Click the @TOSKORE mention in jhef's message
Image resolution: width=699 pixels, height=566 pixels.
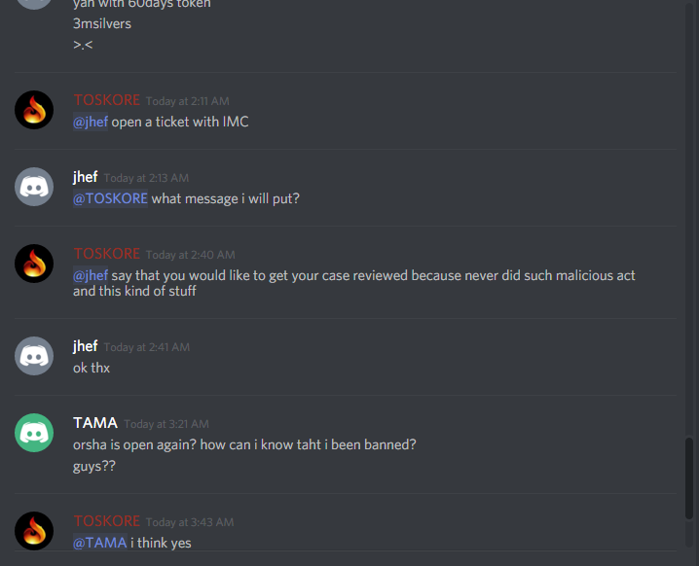click(x=110, y=198)
